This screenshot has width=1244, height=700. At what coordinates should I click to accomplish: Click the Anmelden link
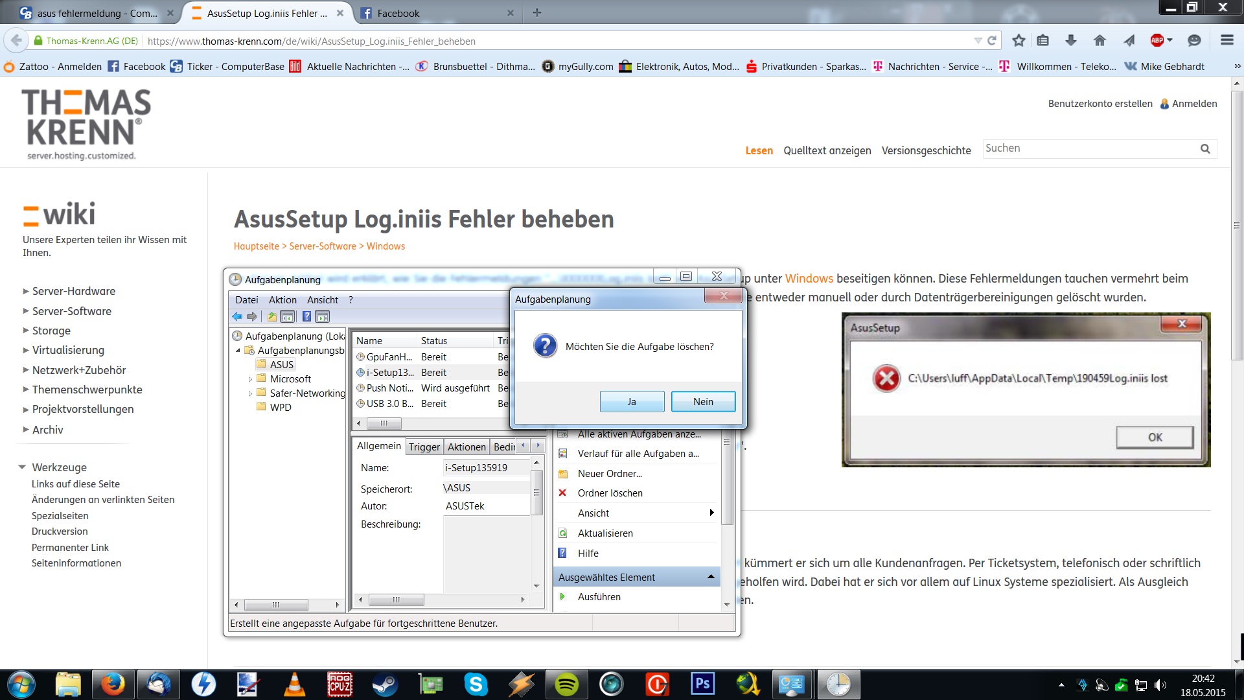click(1194, 104)
